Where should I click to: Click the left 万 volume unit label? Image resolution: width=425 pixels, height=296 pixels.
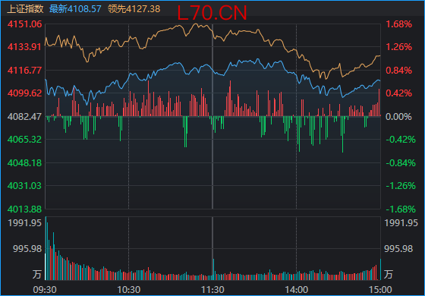point(37,274)
